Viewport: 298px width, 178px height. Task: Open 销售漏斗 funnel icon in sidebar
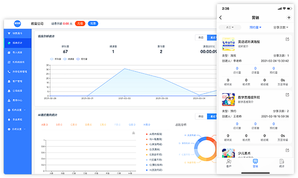[x=9, y=33]
